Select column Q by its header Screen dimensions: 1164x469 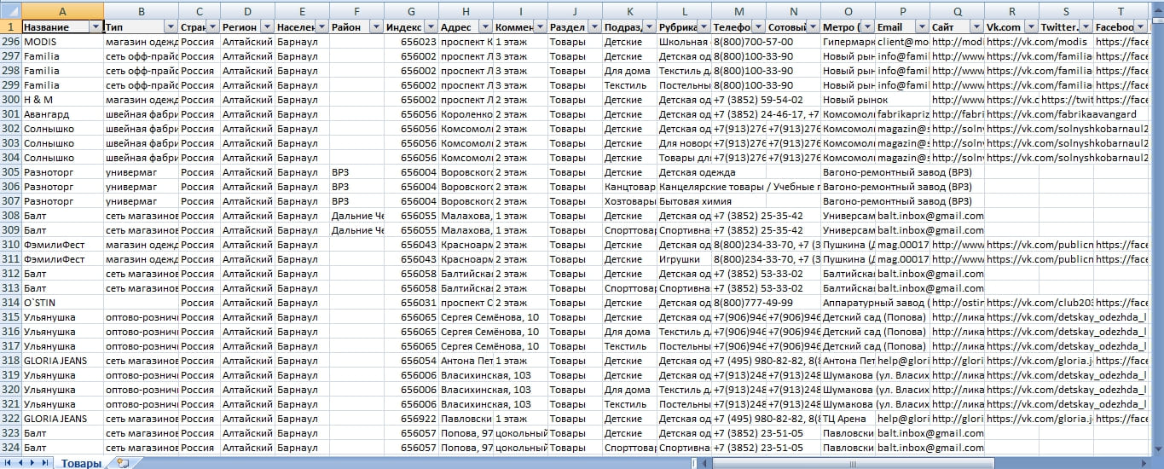click(x=957, y=11)
